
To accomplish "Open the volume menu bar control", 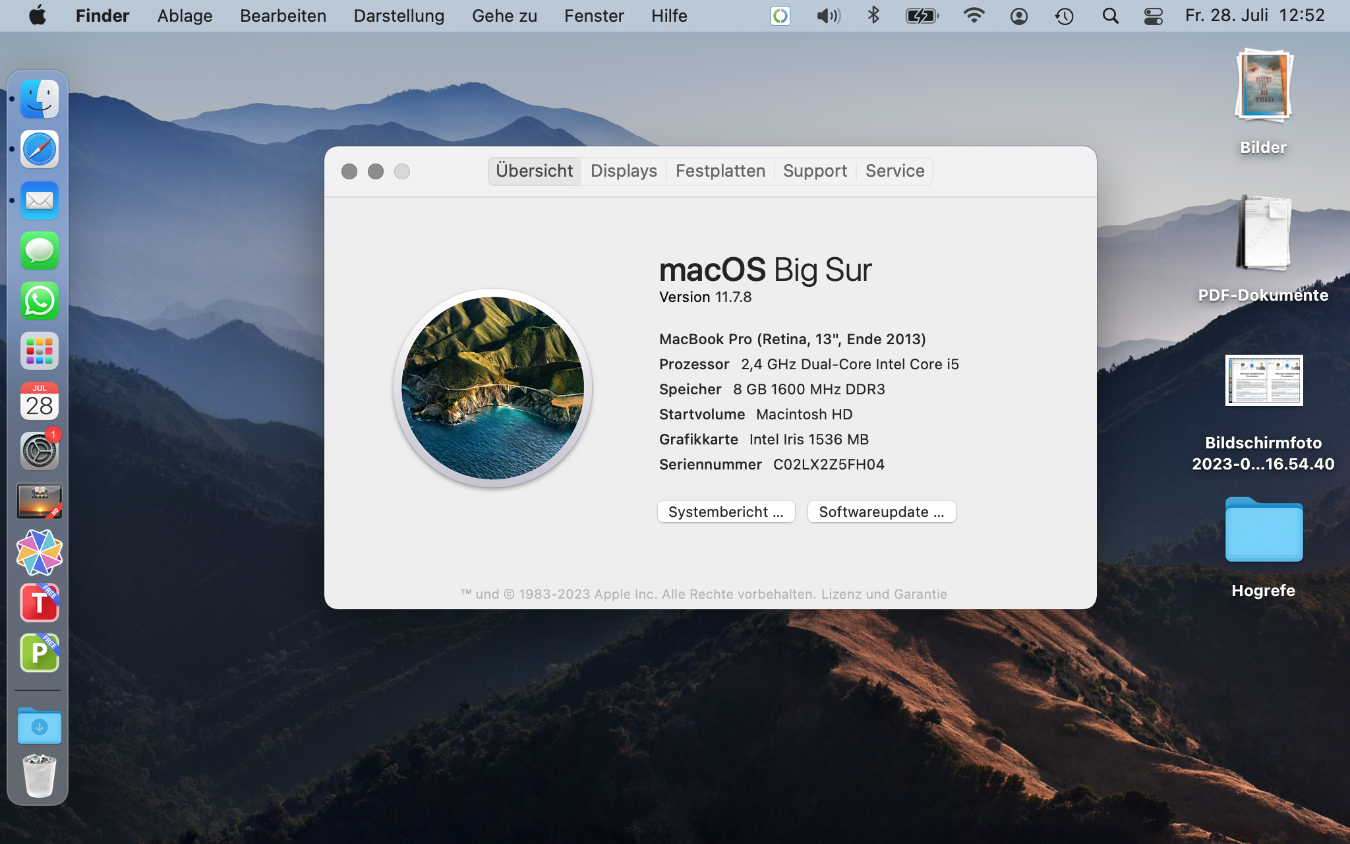I will point(828,16).
